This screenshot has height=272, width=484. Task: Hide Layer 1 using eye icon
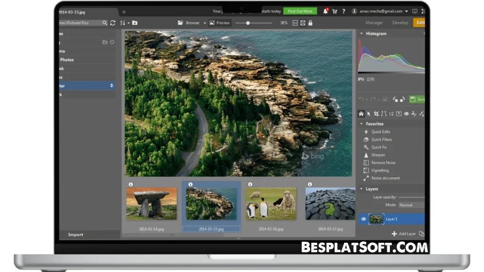point(363,219)
